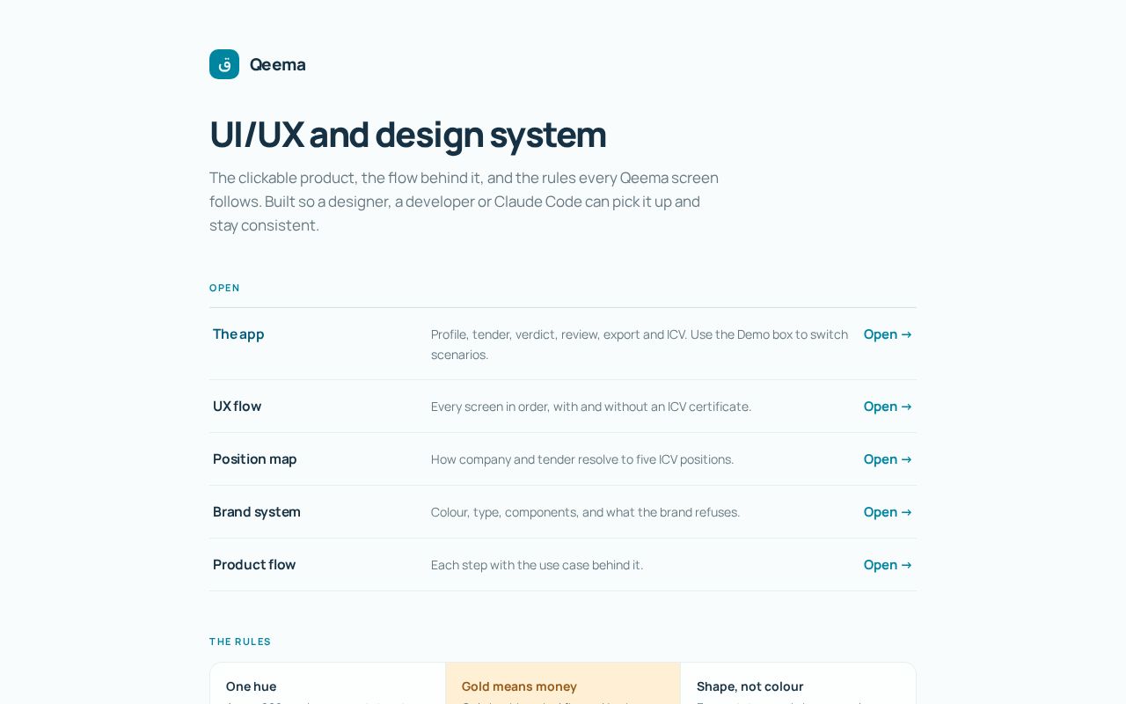Click Open arrow for The app
This screenshot has width=1126, height=704.
(x=888, y=334)
